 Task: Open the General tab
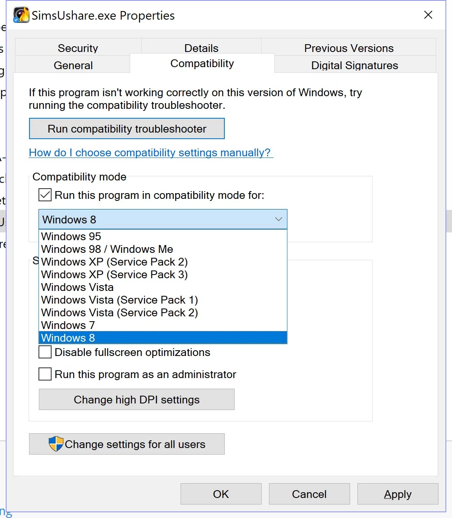(73, 65)
